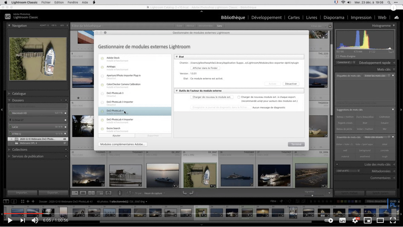This screenshot has width=403, height=227.
Task: Open the Aide menu
Action: click(x=85, y=3)
